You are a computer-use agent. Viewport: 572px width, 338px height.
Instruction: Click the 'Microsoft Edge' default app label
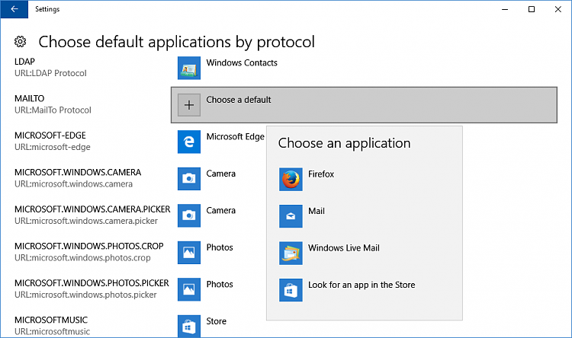tap(236, 136)
